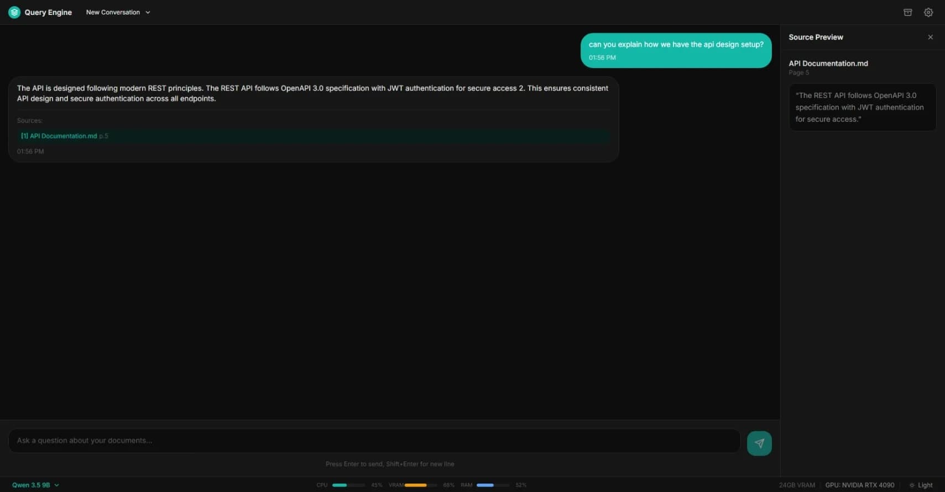Click the quoted REST API preview snippet
The width and height of the screenshot is (945, 492).
(x=862, y=107)
